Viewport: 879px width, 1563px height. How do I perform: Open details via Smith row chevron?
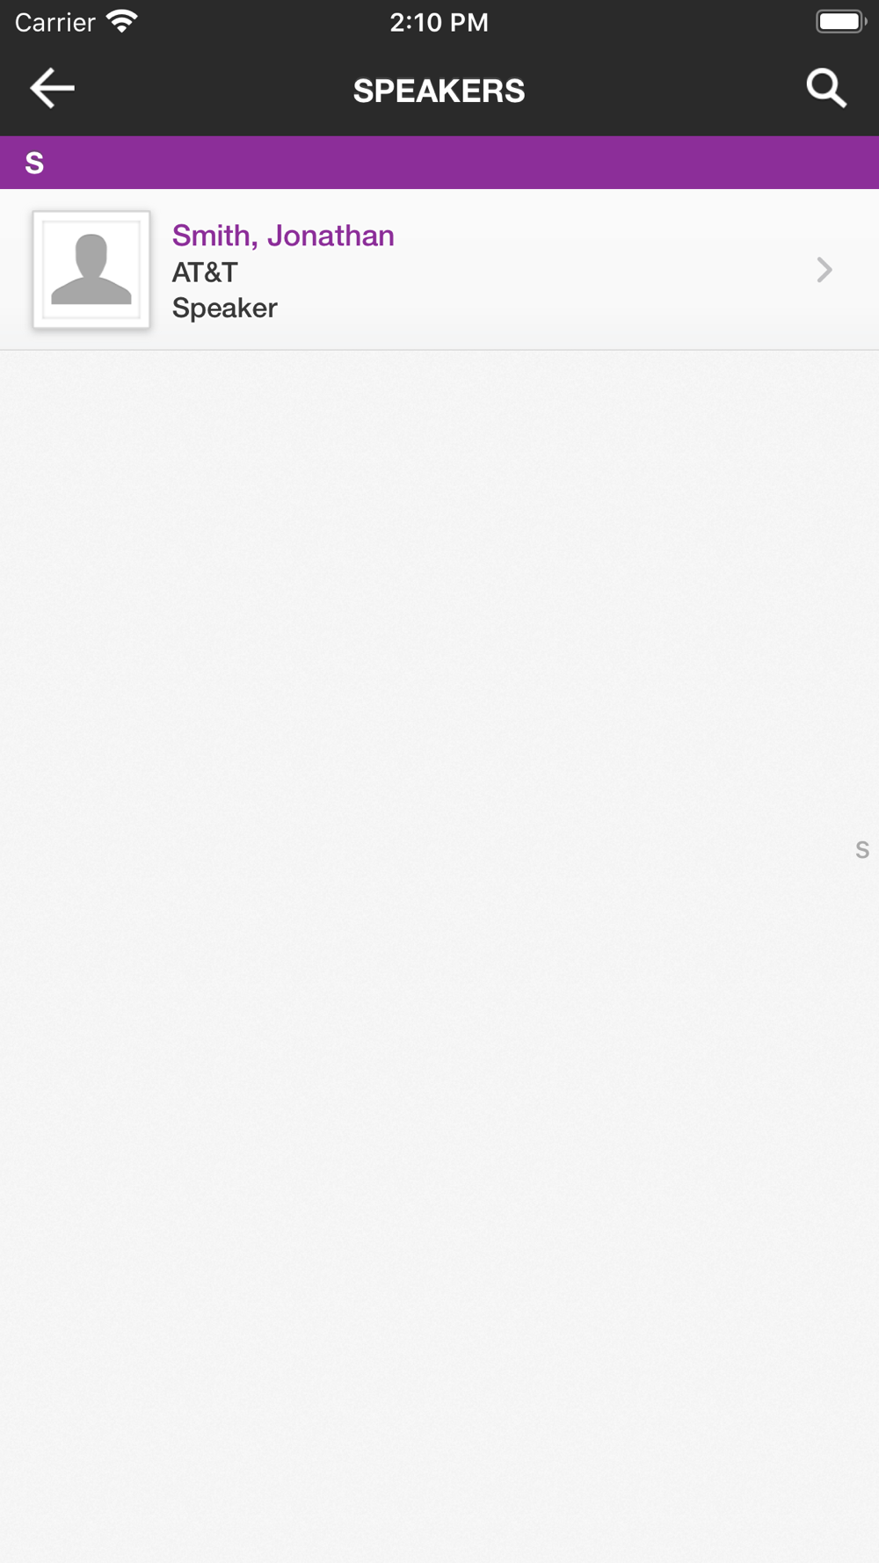(824, 270)
